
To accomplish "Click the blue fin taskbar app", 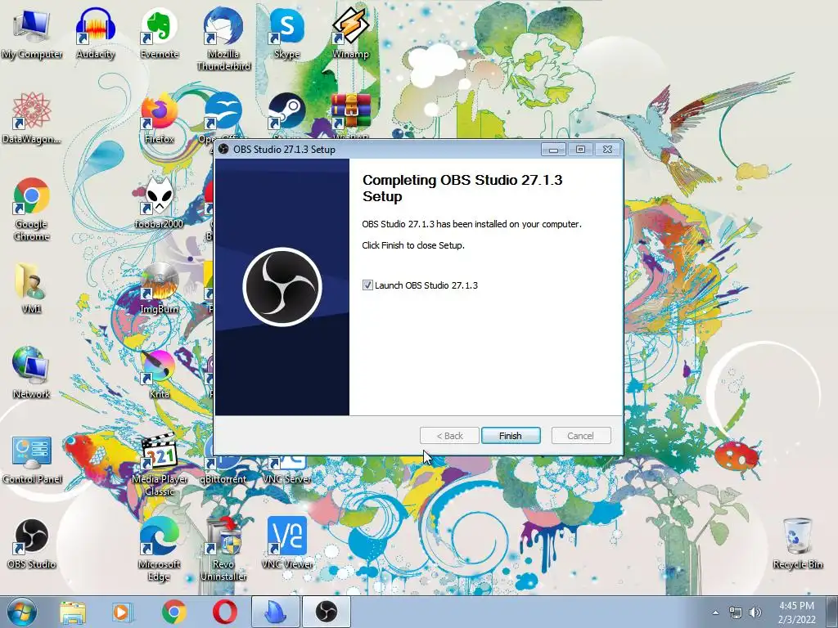I will pos(276,612).
